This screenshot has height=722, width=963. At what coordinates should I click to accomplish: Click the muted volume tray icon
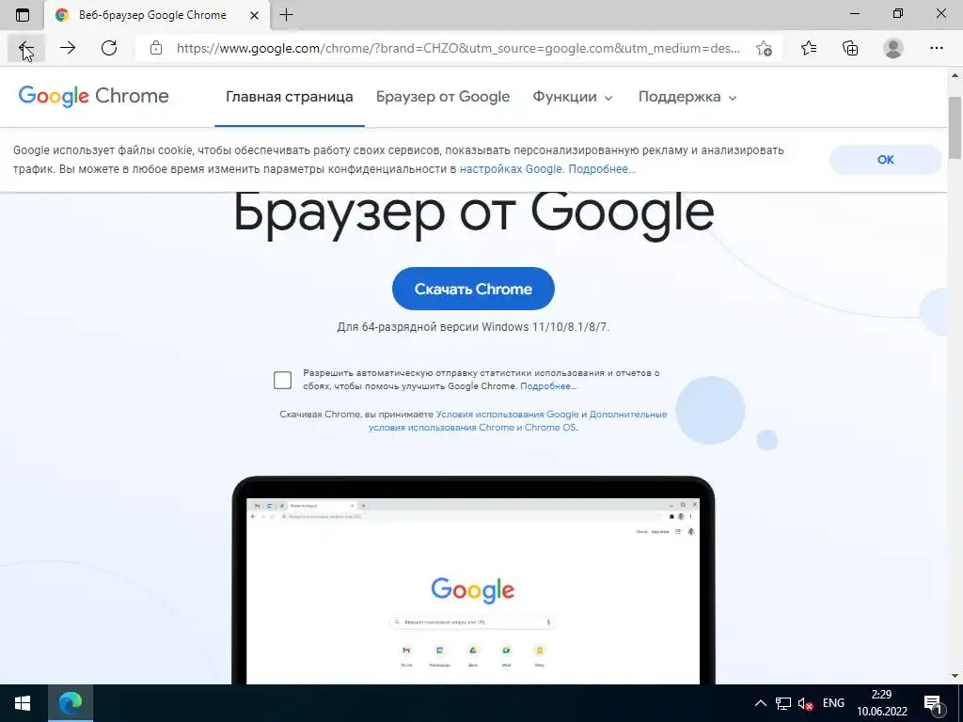805,703
